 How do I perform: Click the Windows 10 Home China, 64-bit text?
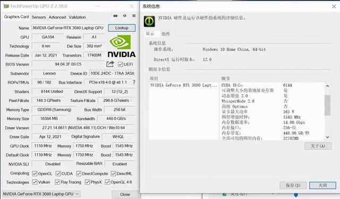point(234,49)
